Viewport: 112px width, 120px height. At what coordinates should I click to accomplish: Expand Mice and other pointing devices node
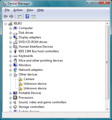click(x=10, y=61)
